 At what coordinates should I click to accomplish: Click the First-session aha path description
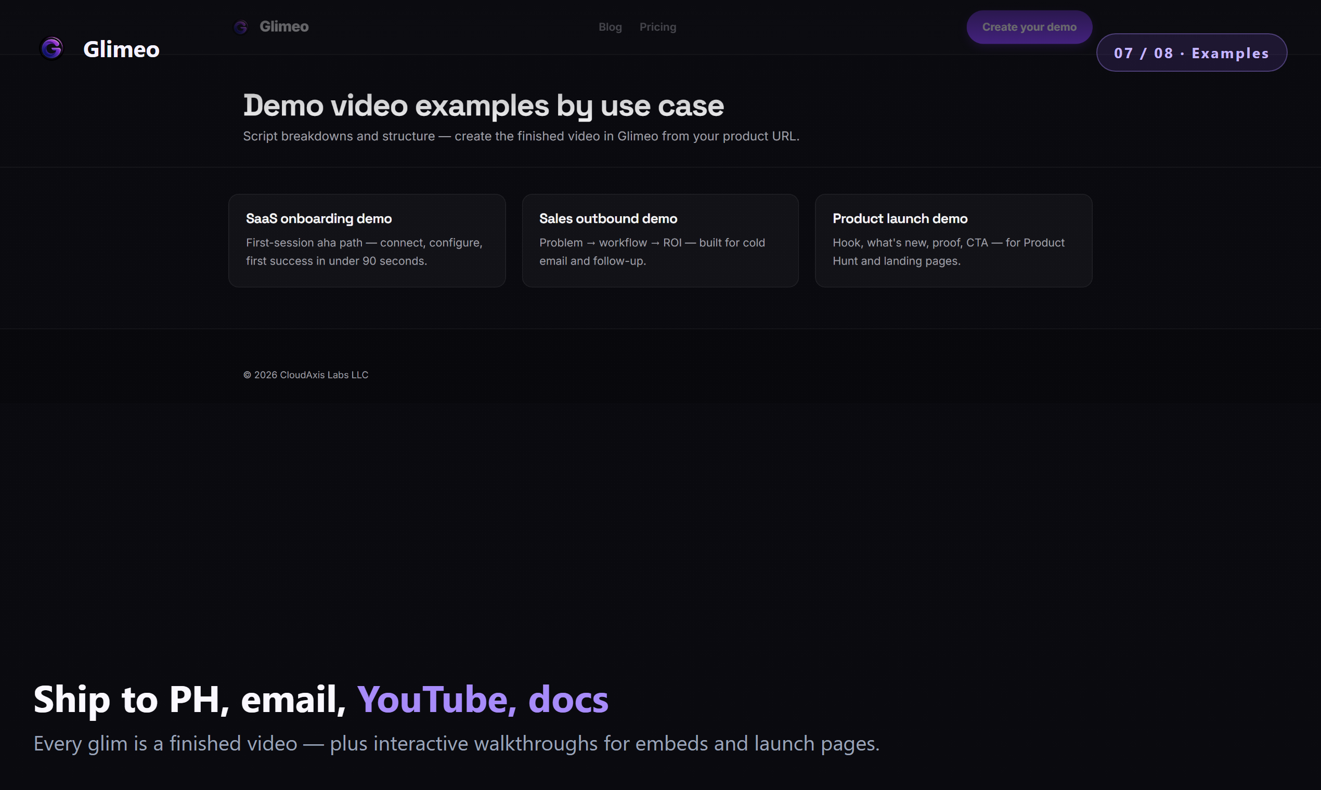[365, 252]
